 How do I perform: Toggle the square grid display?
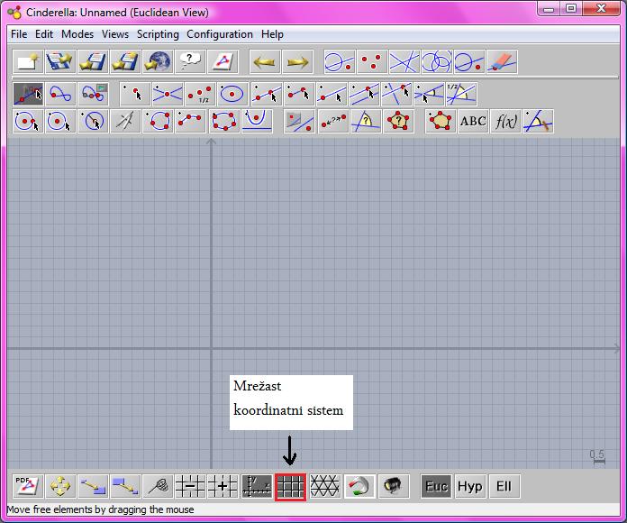pos(291,487)
